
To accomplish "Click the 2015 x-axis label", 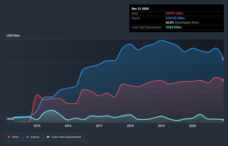I will point(37,126).
